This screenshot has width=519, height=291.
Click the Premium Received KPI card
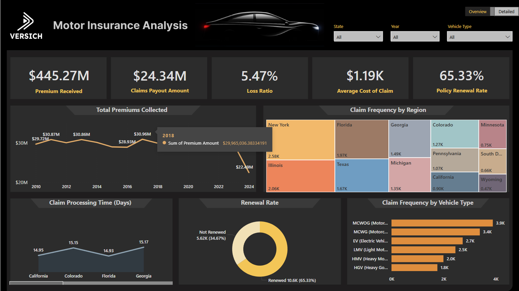point(59,78)
